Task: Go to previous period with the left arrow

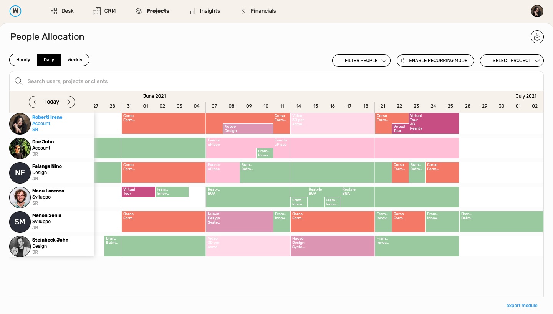Action: click(35, 102)
